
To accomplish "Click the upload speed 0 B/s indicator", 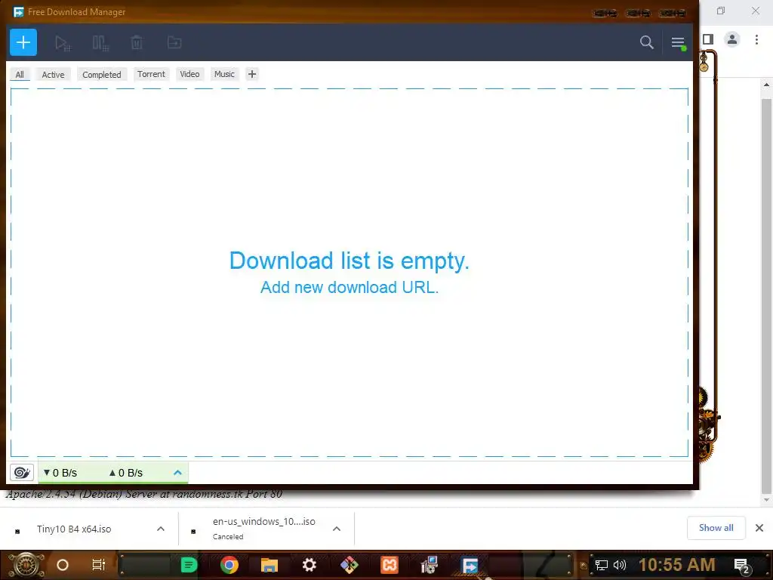I will pyautogui.click(x=126, y=473).
